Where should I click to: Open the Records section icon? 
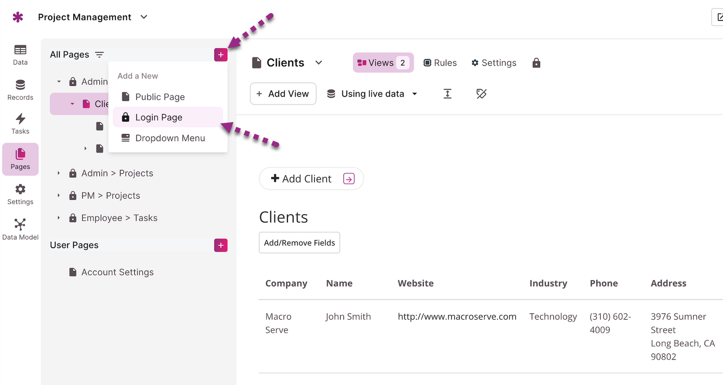pos(20,90)
